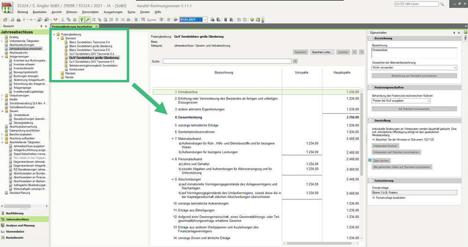Toggle the highlighted tree-structure toolbar icon
The width and height of the screenshot is (468, 247).
pos(82,20)
